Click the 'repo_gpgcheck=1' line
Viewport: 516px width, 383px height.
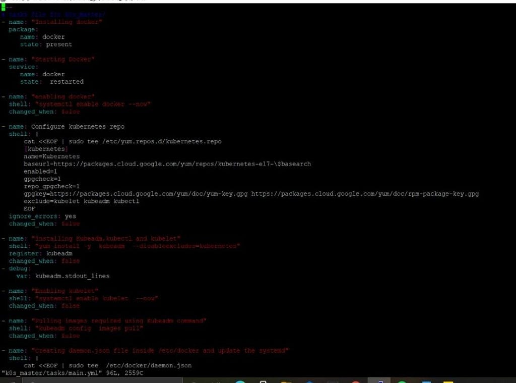tap(51, 187)
